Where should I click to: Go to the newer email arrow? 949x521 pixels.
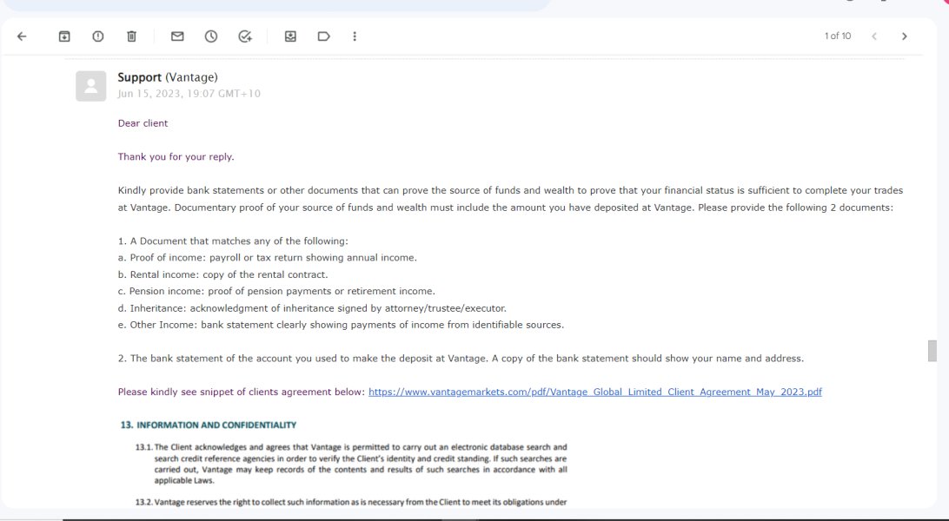(x=874, y=36)
